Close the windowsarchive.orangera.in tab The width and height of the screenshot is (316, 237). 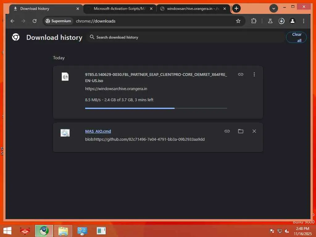tap(225, 9)
